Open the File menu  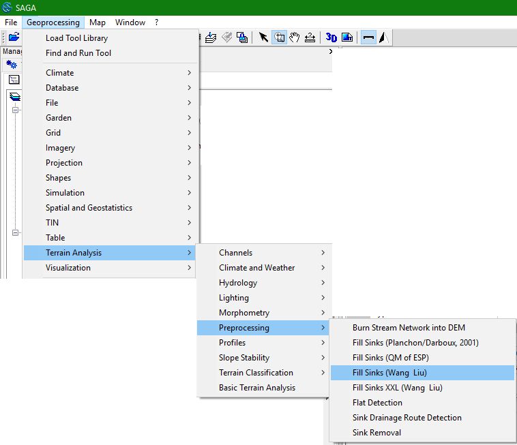coord(11,22)
